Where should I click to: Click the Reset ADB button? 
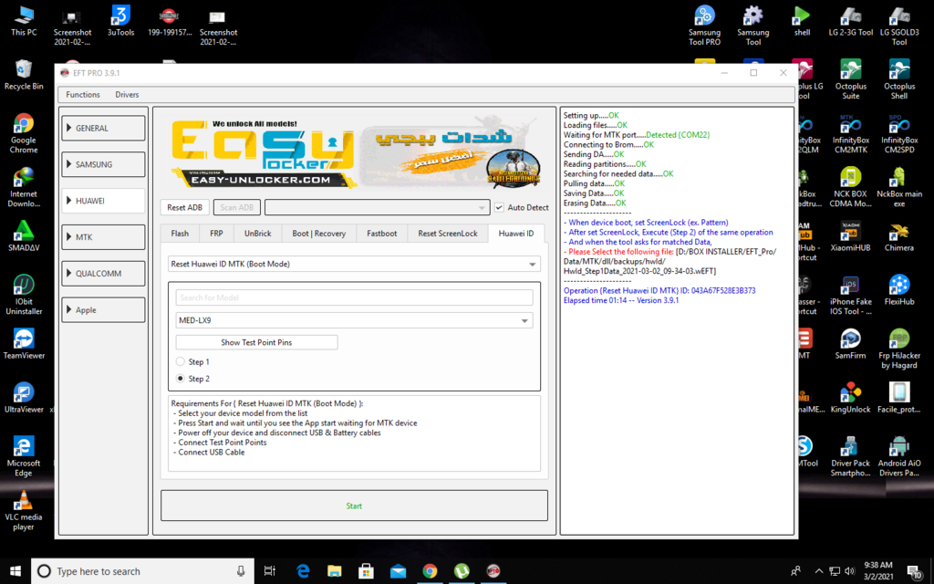(184, 207)
